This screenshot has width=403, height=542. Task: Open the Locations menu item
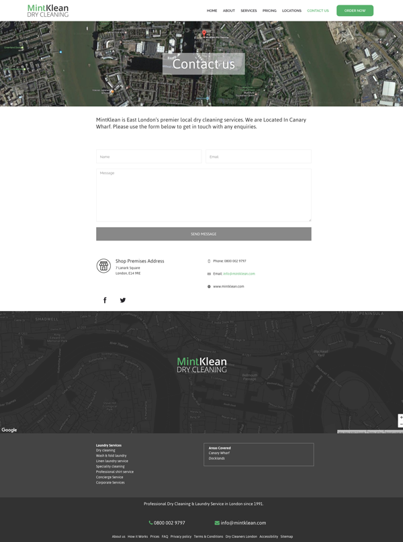pos(292,11)
